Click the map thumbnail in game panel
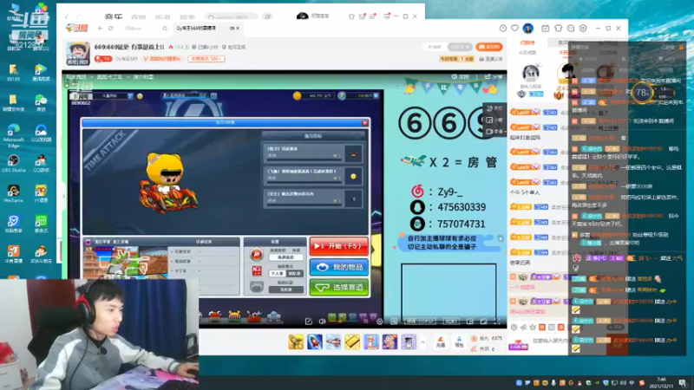Image resolution: width=694 pixels, height=390 pixels. coord(126,263)
